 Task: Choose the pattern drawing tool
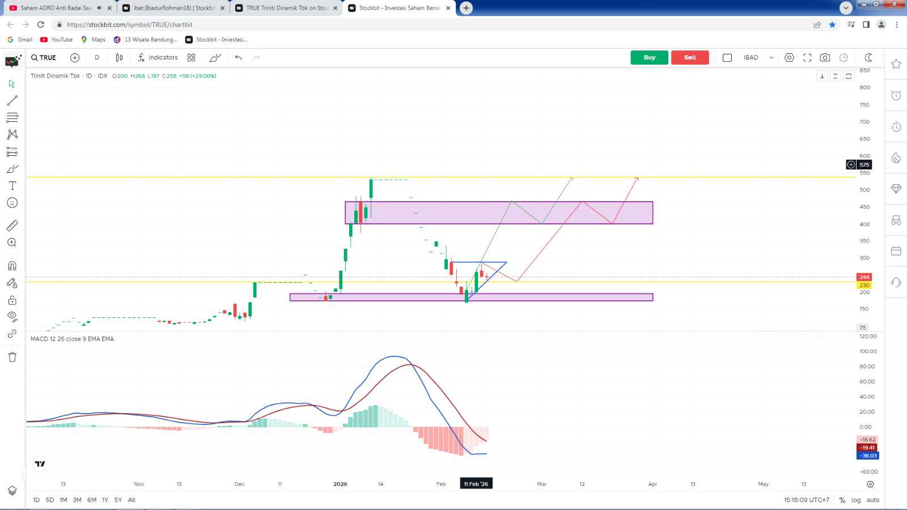[12, 135]
